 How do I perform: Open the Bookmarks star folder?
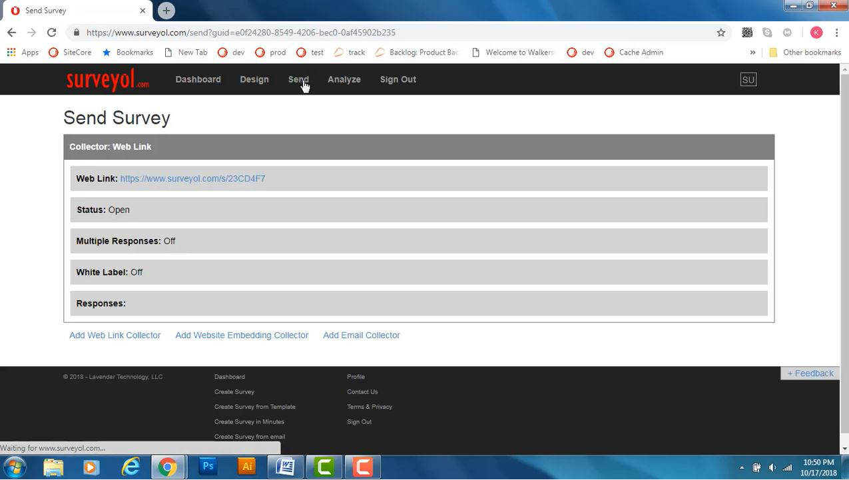pyautogui.click(x=127, y=53)
